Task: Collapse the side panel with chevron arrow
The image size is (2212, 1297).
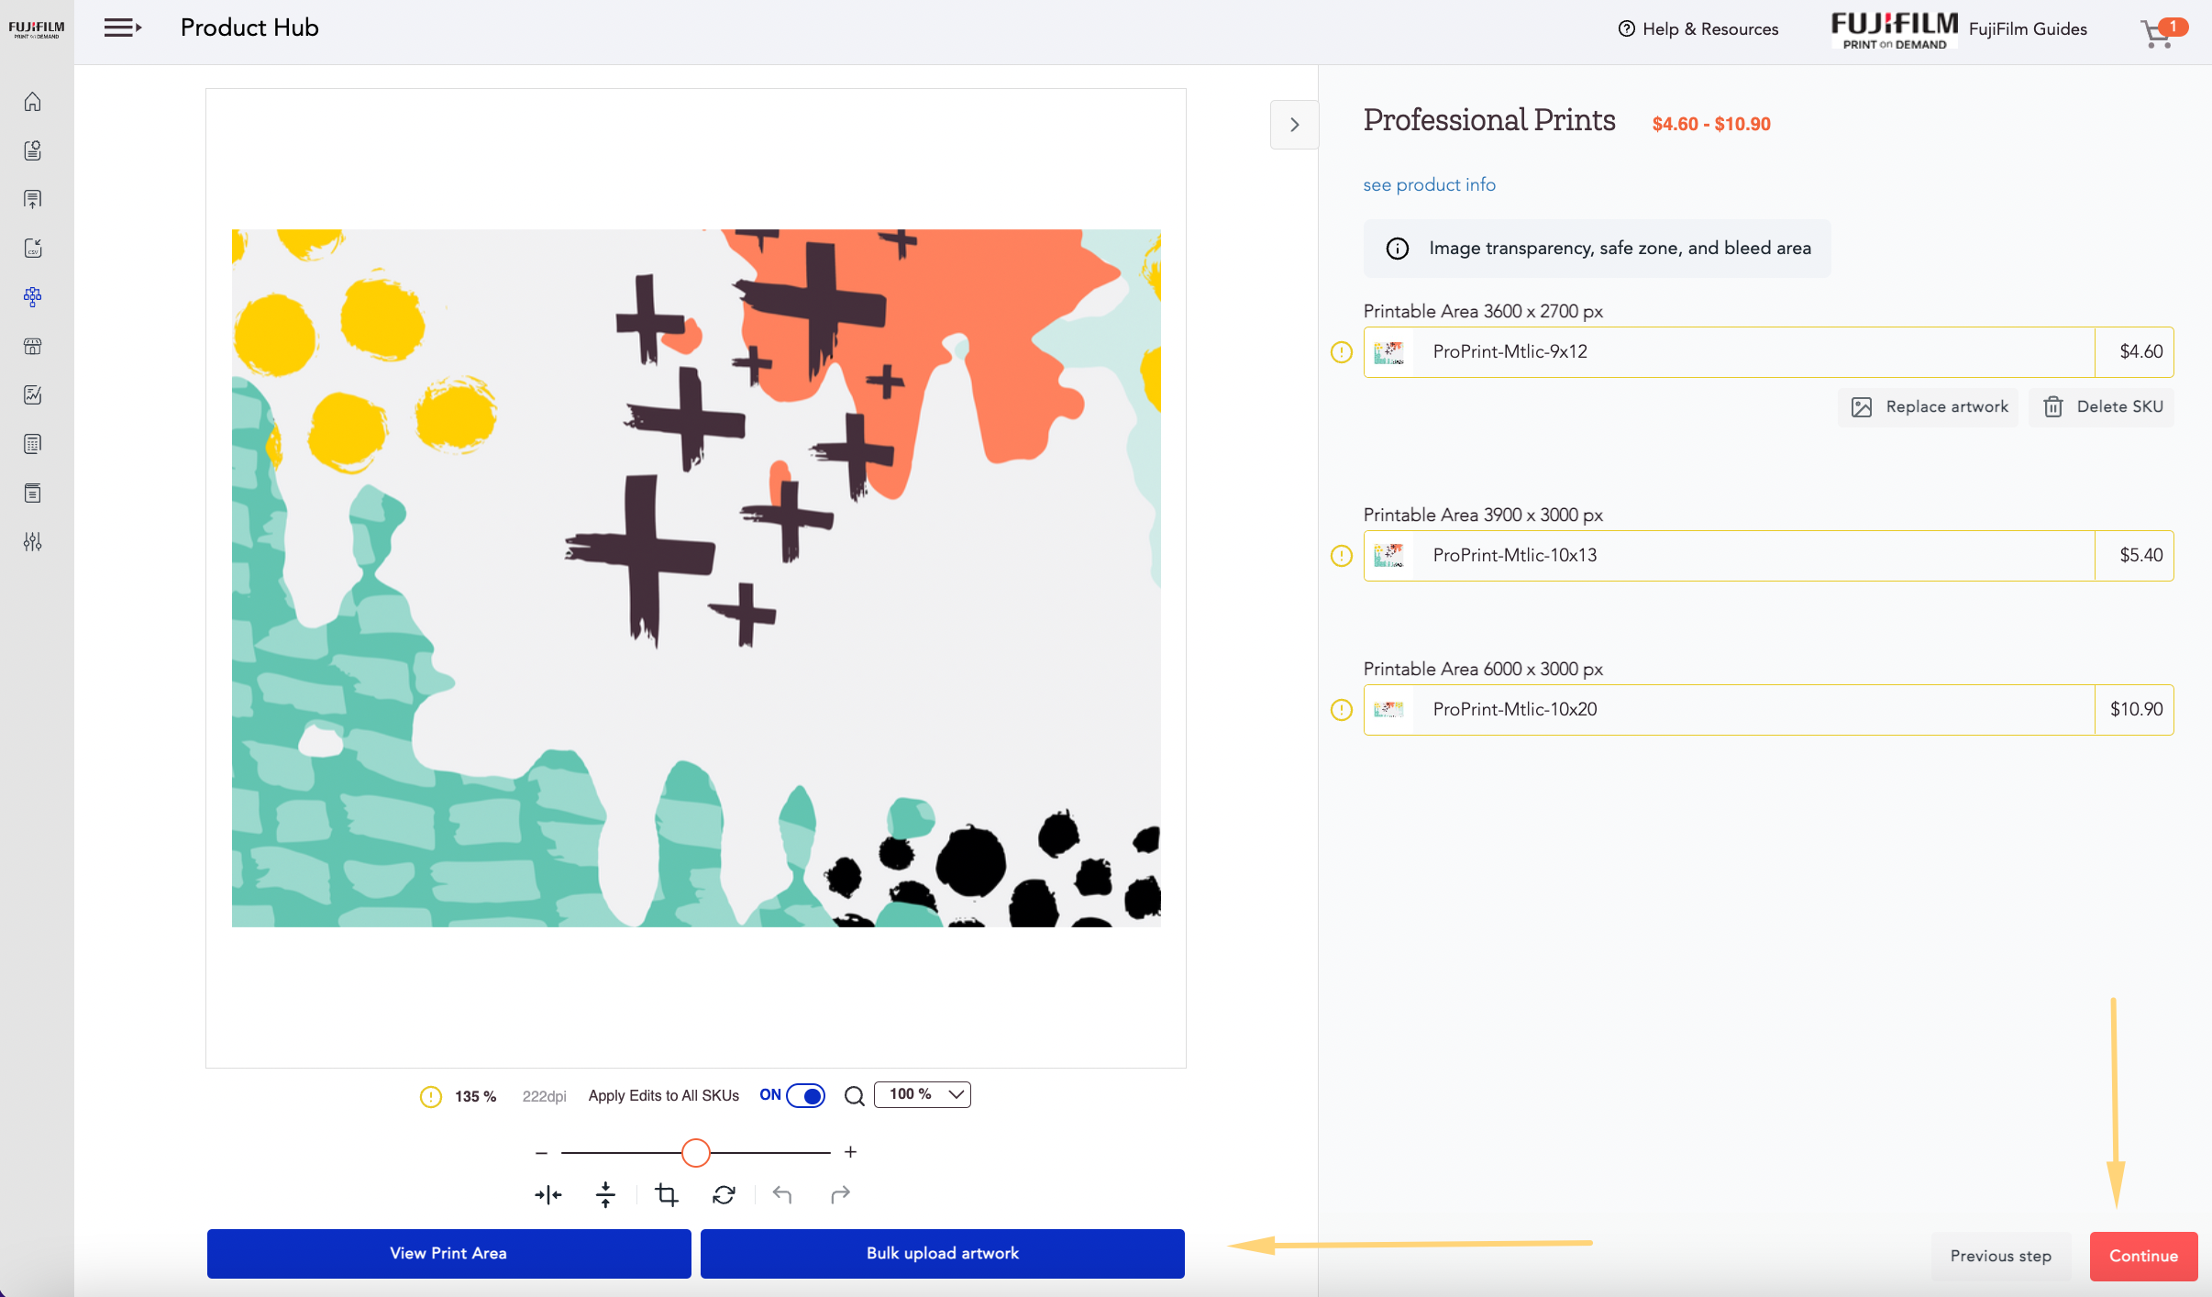Action: (1294, 124)
